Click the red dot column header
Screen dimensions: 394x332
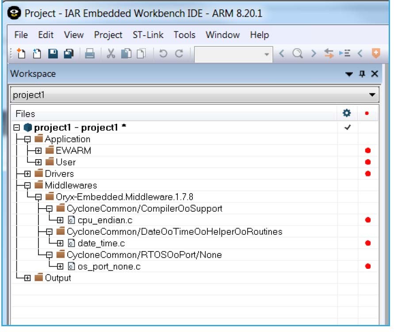point(367,114)
